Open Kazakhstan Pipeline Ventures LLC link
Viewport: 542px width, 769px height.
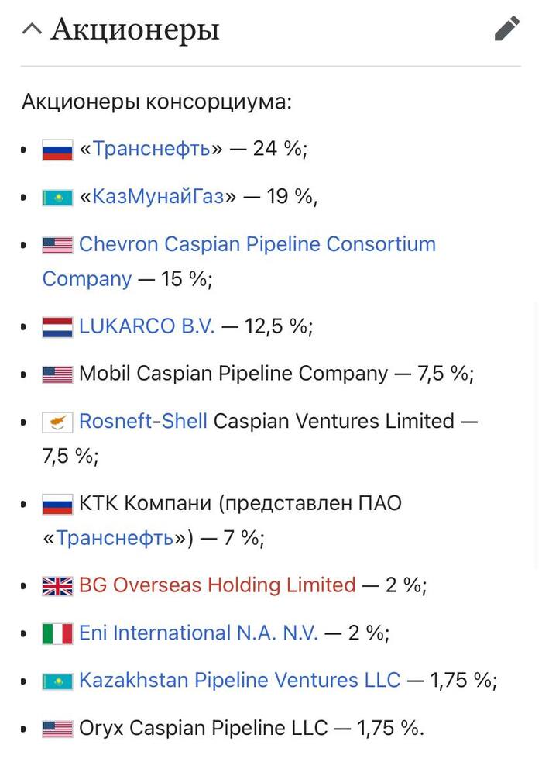[x=239, y=681]
